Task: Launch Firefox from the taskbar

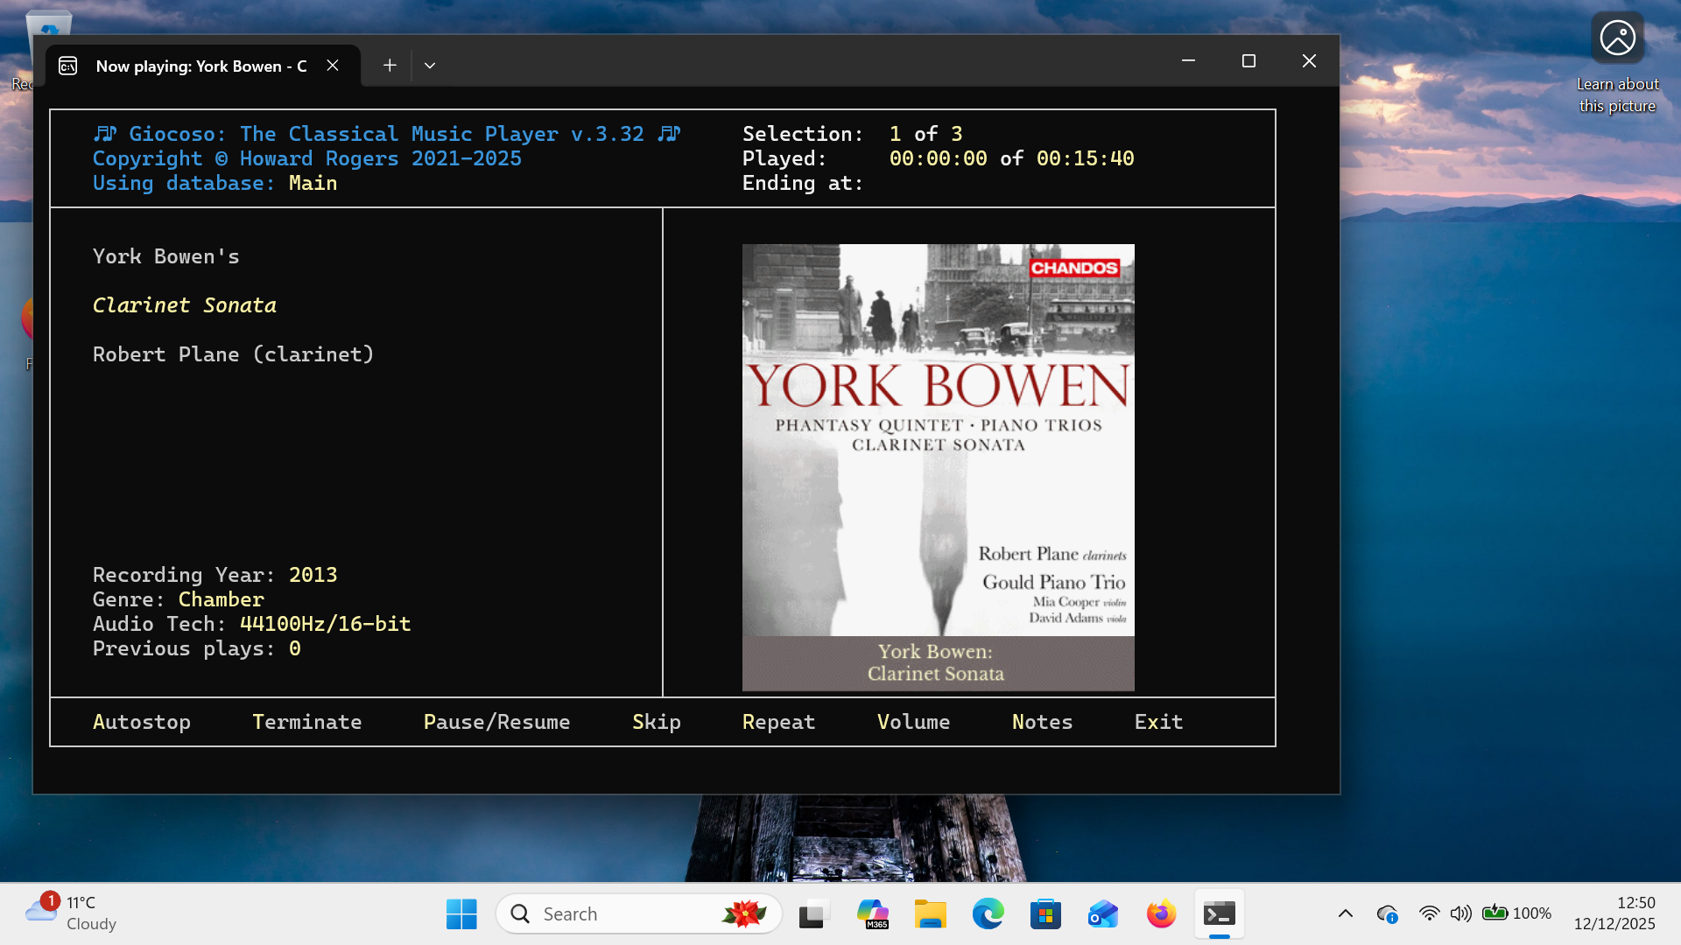Action: [x=1161, y=914]
